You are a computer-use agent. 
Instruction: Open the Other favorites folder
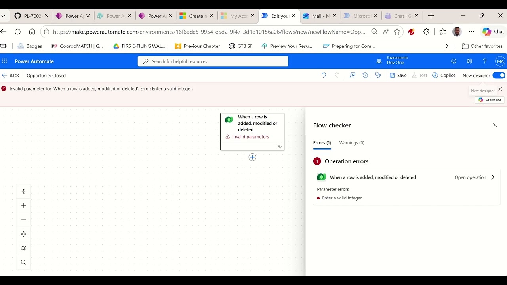pyautogui.click(x=482, y=46)
